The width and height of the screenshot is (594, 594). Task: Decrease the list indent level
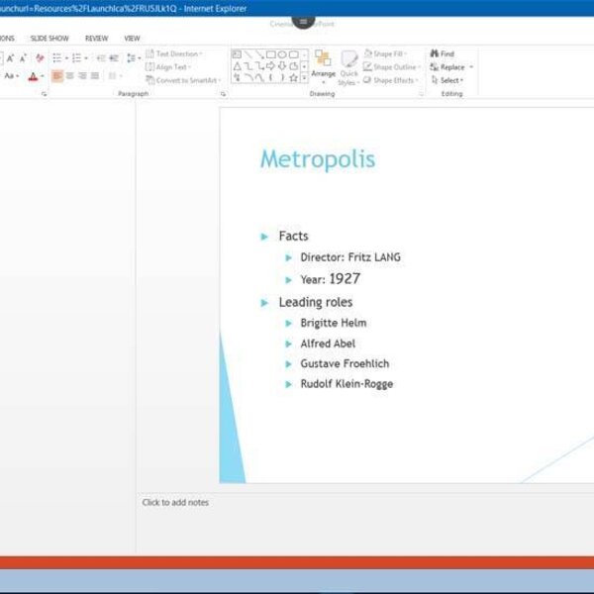pos(101,58)
